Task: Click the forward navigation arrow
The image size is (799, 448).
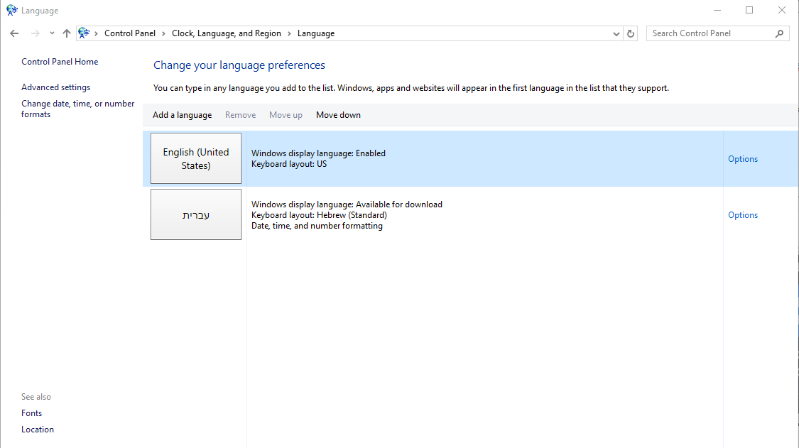Action: point(36,33)
